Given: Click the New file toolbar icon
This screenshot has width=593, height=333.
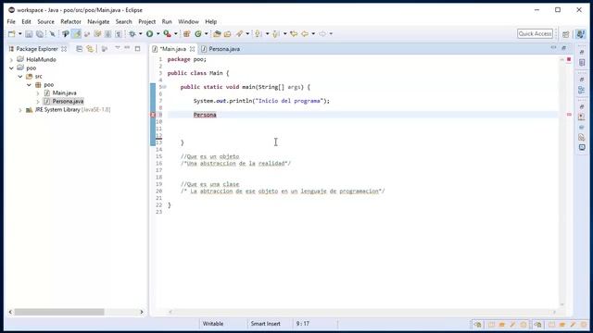Looking at the screenshot, I should pos(12,34).
